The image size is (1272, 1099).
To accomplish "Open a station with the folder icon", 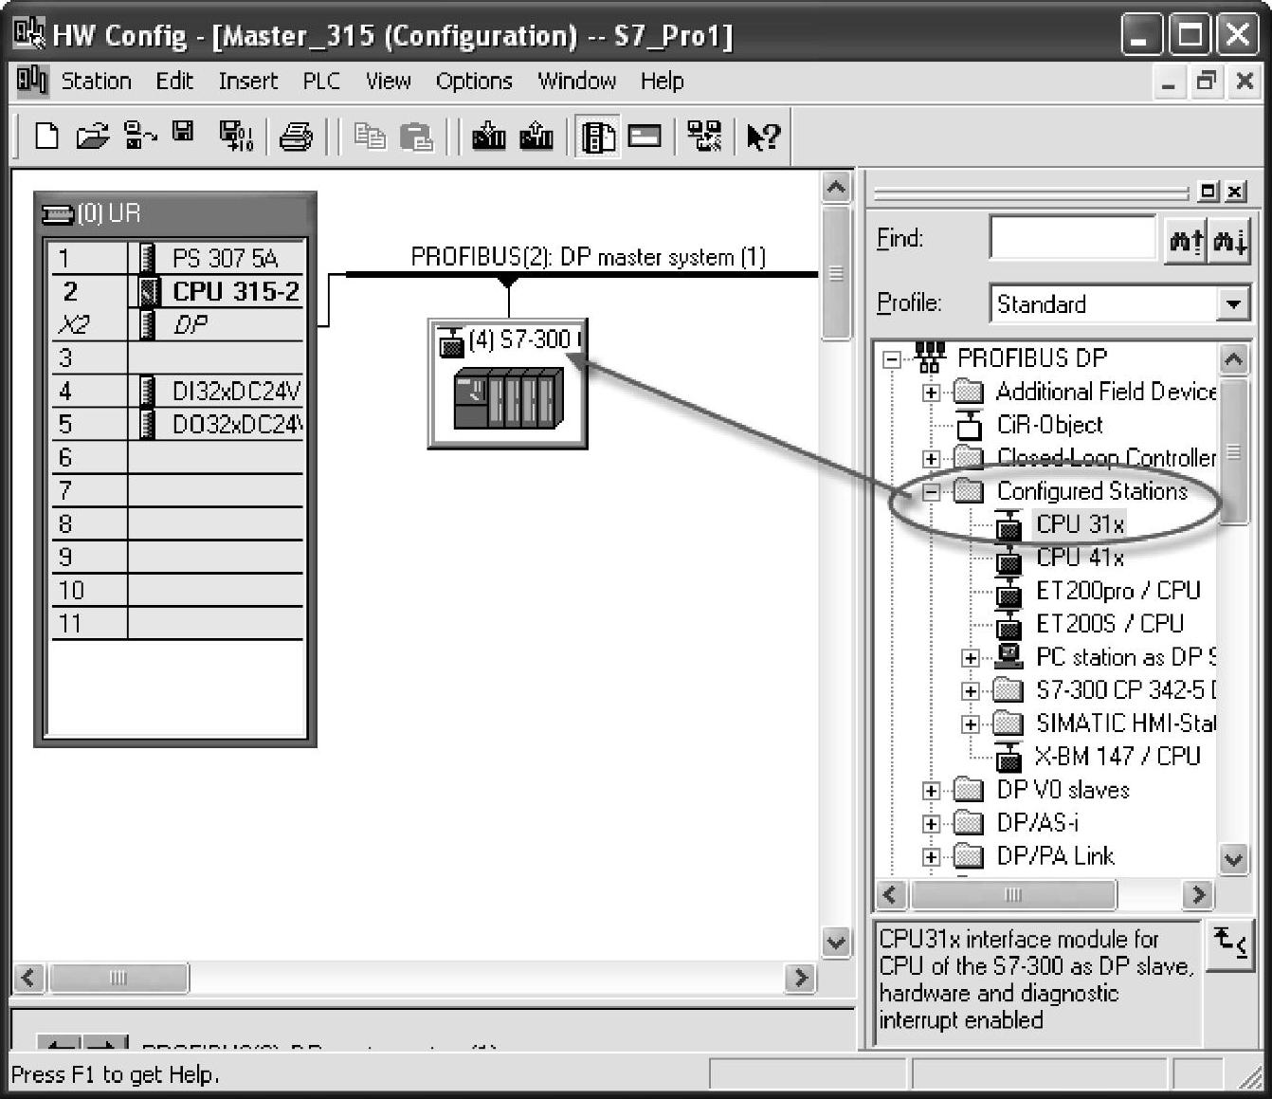I will (x=92, y=137).
